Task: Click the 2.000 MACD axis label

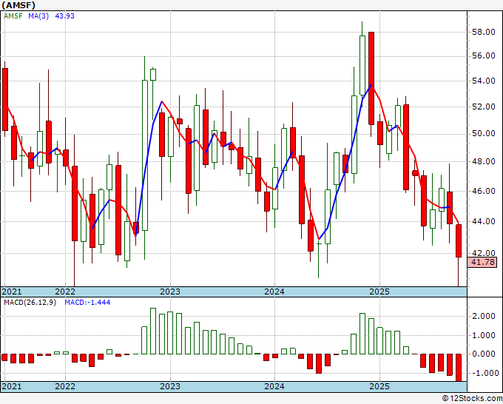Action: click(x=484, y=316)
